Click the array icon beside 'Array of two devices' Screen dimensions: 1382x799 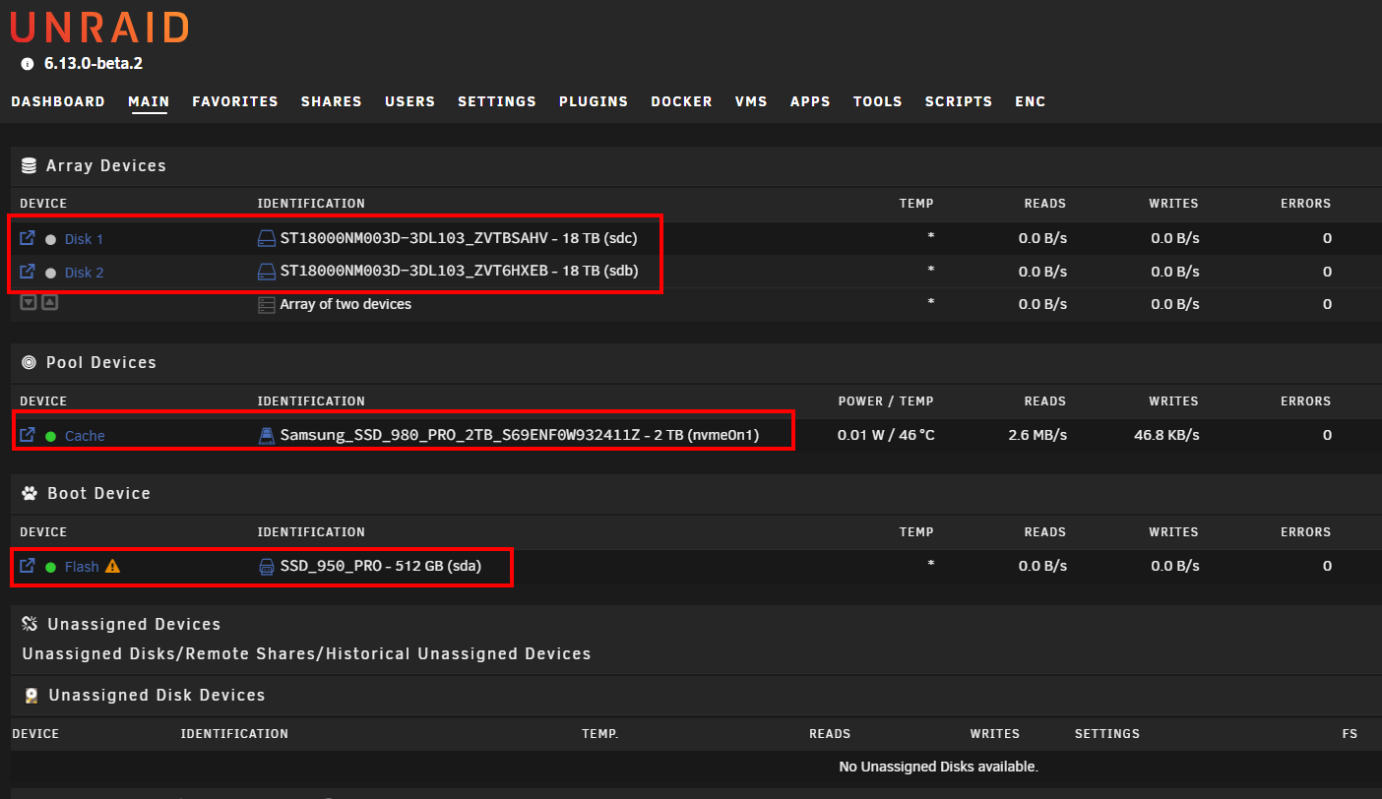coord(266,304)
